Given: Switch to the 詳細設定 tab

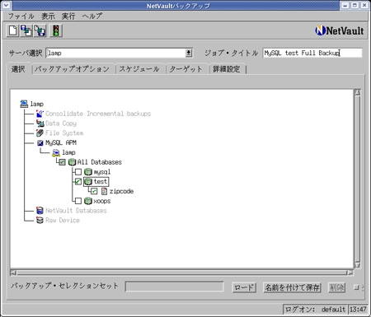Looking at the screenshot, I should click(227, 69).
